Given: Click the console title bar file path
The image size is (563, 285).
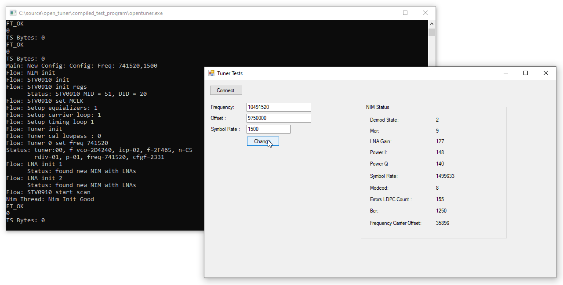Looking at the screenshot, I should pyautogui.click(x=91, y=13).
